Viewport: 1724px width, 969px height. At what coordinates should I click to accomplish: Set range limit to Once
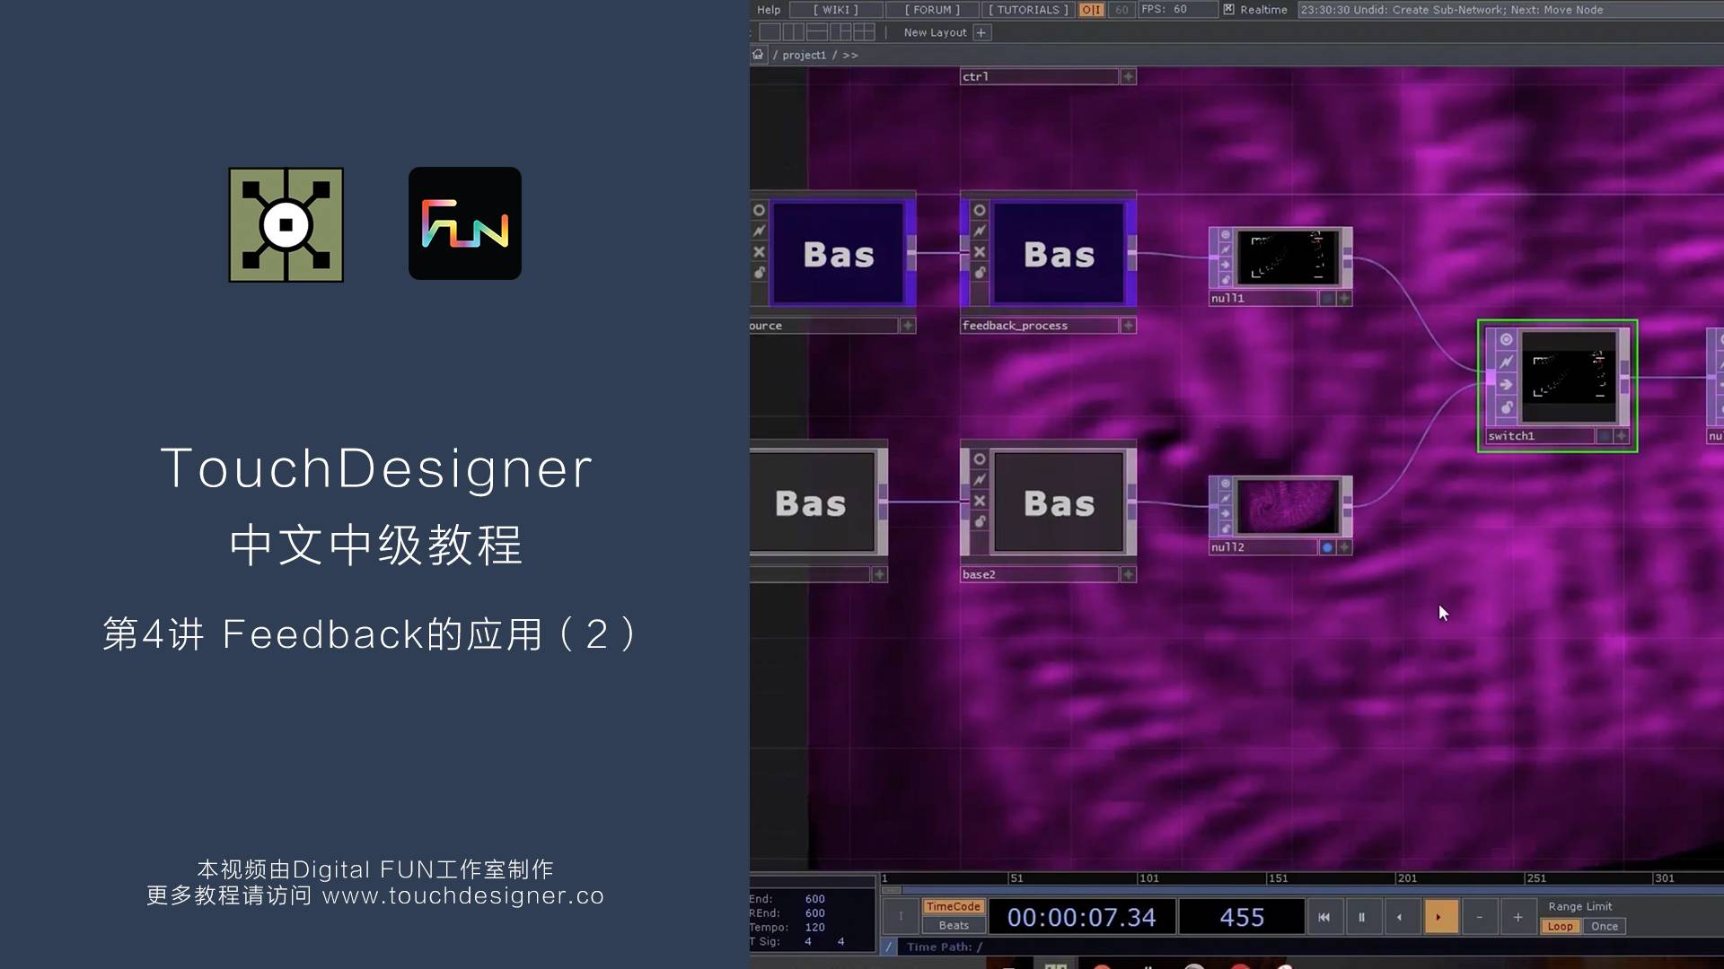coord(1605,927)
